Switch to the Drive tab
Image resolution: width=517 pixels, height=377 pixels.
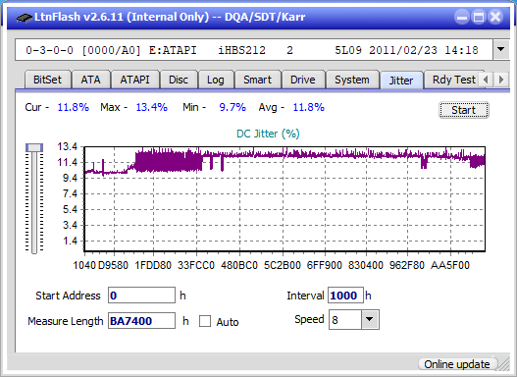point(303,80)
